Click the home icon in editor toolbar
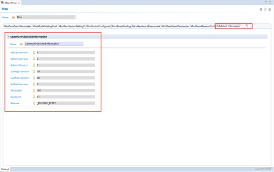 point(270,9)
